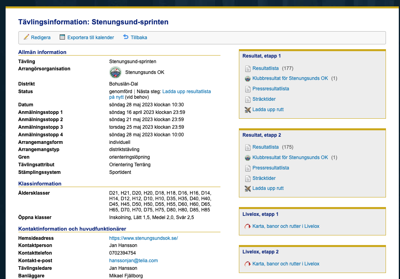
Task: Click Sträcktider document icon in etapp 2
Action: pos(248,179)
